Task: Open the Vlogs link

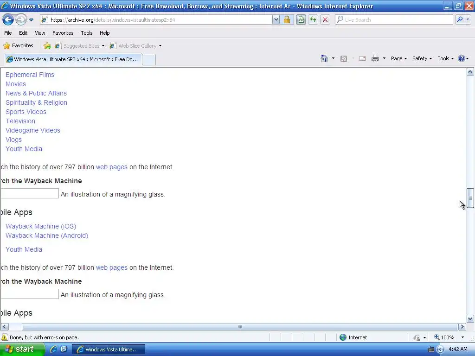Action: pos(13,140)
